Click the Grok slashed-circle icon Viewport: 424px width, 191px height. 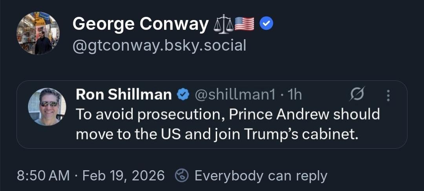click(357, 94)
